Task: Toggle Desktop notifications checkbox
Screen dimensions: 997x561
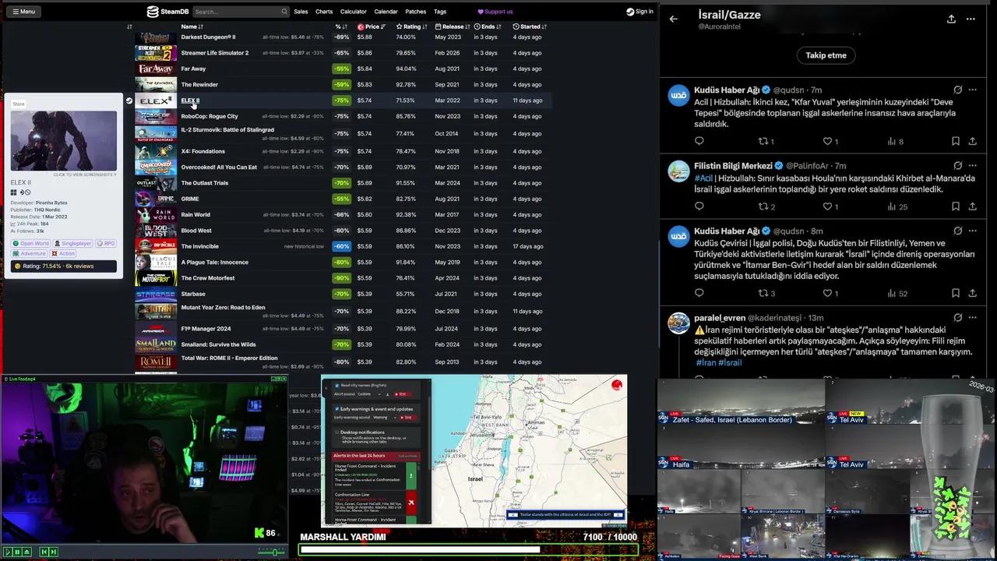Action: click(337, 432)
